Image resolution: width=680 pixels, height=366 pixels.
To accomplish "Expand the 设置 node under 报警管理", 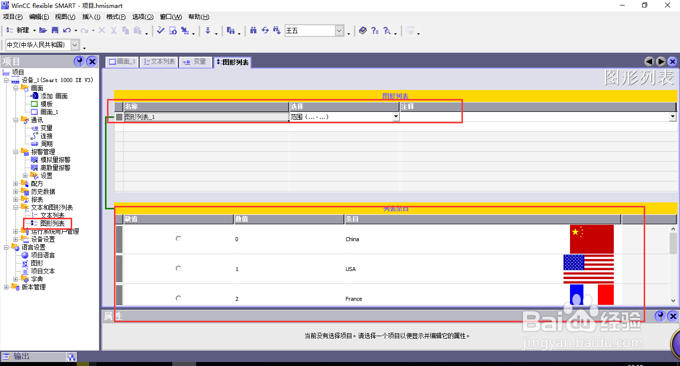I will click(x=25, y=175).
